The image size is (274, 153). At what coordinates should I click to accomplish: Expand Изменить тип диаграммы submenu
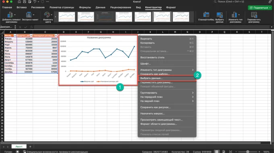(193, 70)
